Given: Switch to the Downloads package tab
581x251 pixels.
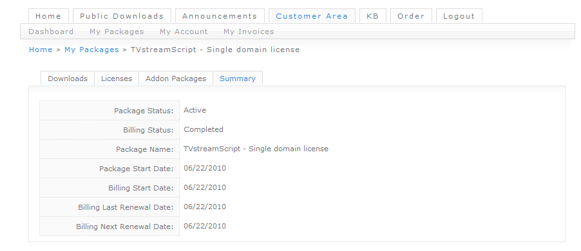Looking at the screenshot, I should (68, 79).
